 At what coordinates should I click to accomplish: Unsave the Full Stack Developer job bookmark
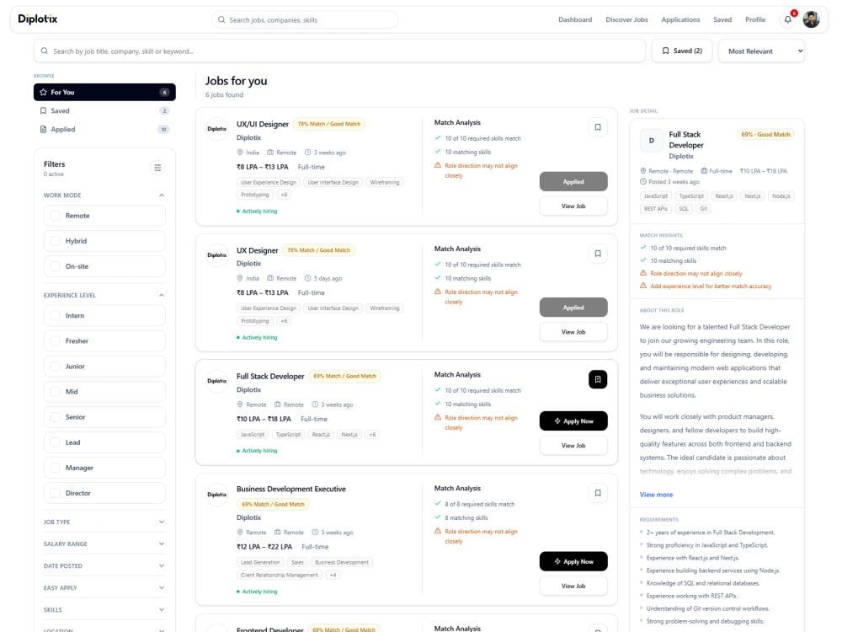pos(598,379)
